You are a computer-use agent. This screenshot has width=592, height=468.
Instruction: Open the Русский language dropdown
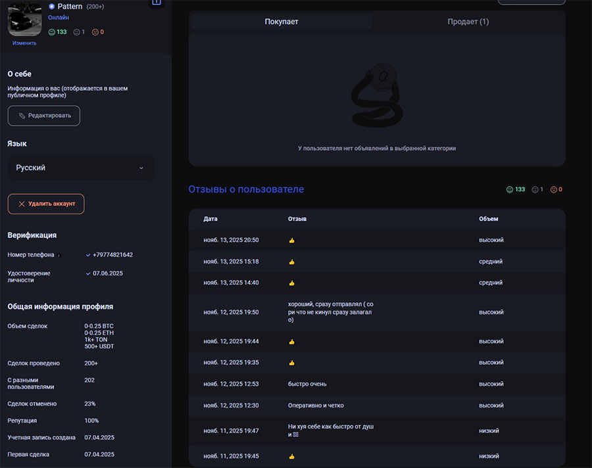coord(81,168)
